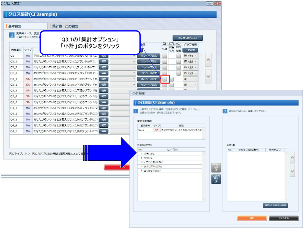This screenshot has width=305, height=229.
Task: Click the edit button for Q3_3
Action: (104, 90)
